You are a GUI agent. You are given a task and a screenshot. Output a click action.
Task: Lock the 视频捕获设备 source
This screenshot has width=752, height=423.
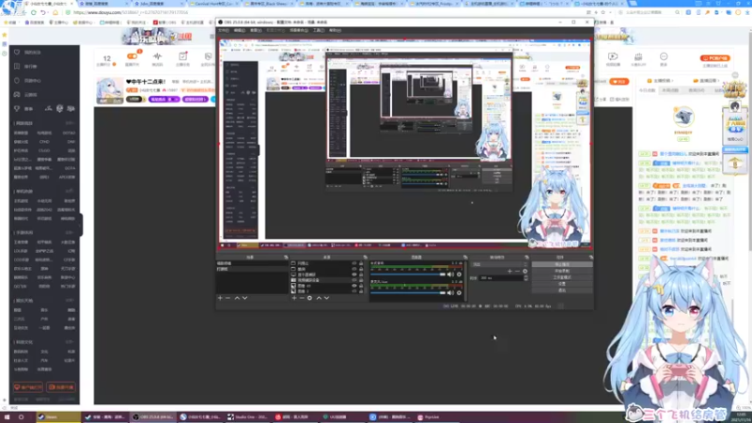tap(361, 280)
